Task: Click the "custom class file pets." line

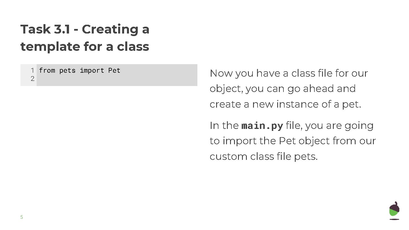Action: point(264,156)
